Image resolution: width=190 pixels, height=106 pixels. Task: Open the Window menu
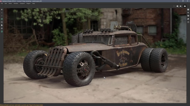click(x=16, y=4)
